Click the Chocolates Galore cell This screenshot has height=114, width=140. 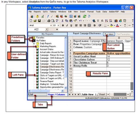90,60
